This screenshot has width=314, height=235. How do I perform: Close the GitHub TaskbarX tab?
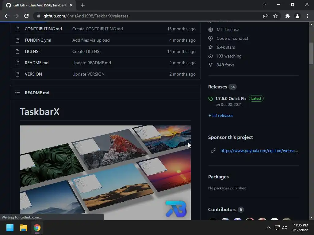(71, 5)
